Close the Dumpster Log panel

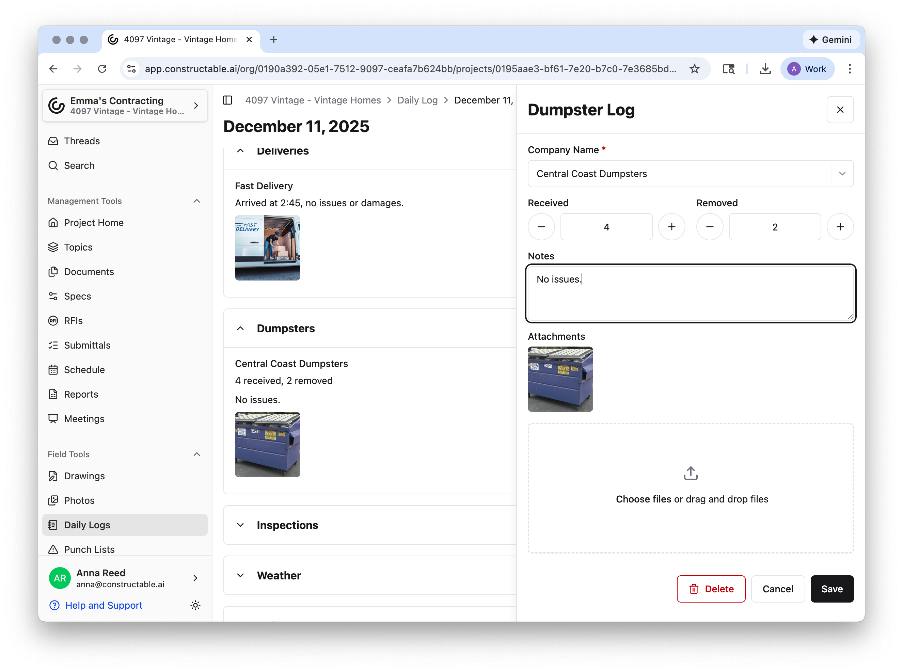pos(840,109)
